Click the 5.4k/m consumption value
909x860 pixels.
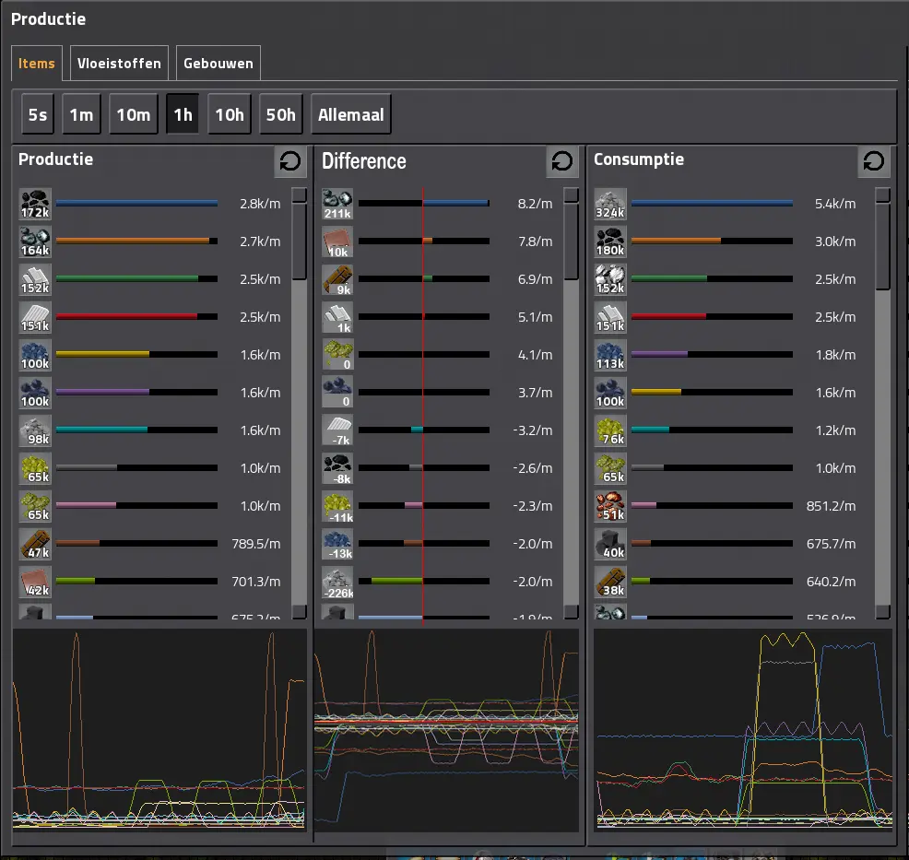click(835, 204)
